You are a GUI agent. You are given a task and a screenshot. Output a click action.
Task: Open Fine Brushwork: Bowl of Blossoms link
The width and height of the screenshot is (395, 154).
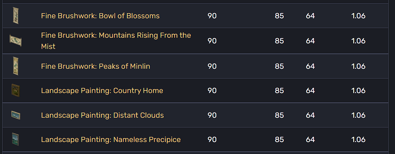[x=100, y=16]
